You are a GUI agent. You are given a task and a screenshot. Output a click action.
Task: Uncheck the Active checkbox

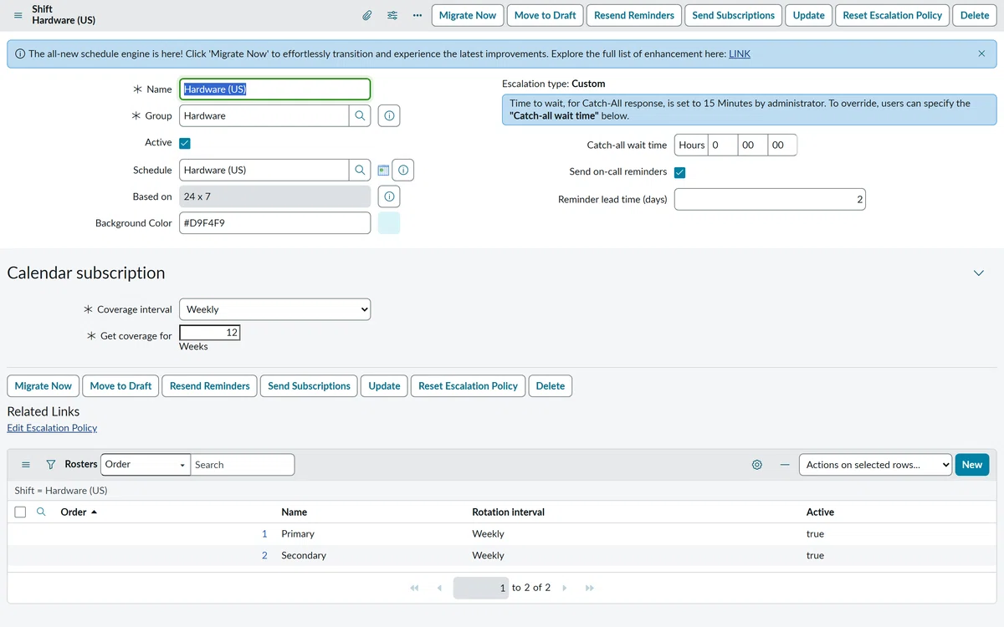(x=185, y=143)
